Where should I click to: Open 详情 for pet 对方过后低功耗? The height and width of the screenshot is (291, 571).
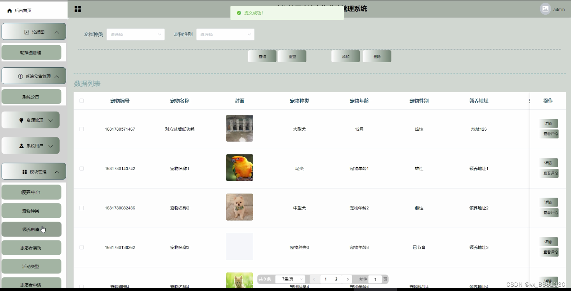[x=548, y=123]
